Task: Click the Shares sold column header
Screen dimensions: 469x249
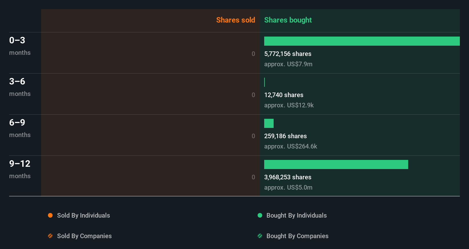Action: click(x=236, y=20)
